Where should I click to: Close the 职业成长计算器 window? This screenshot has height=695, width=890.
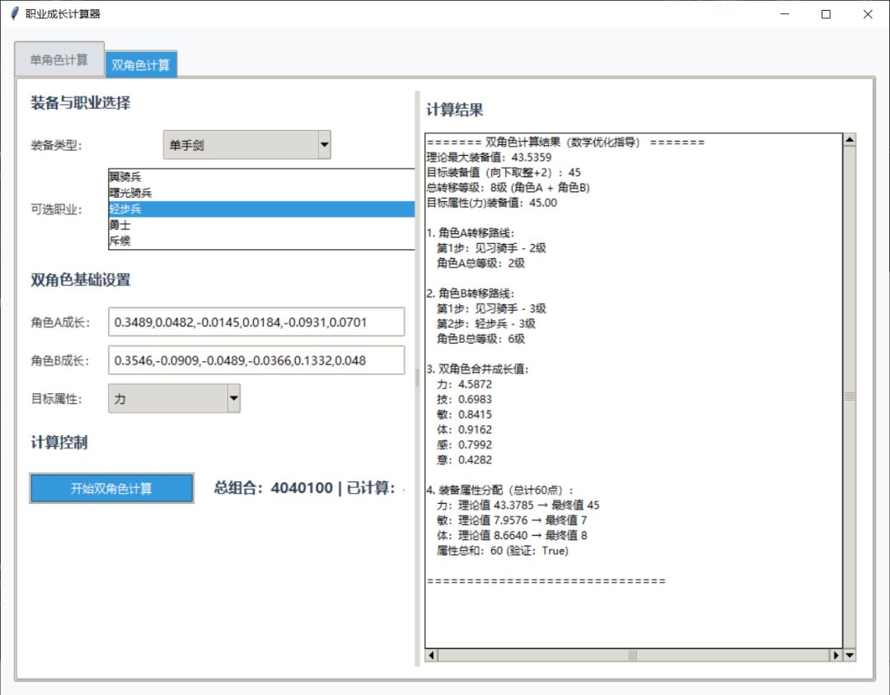click(x=868, y=14)
